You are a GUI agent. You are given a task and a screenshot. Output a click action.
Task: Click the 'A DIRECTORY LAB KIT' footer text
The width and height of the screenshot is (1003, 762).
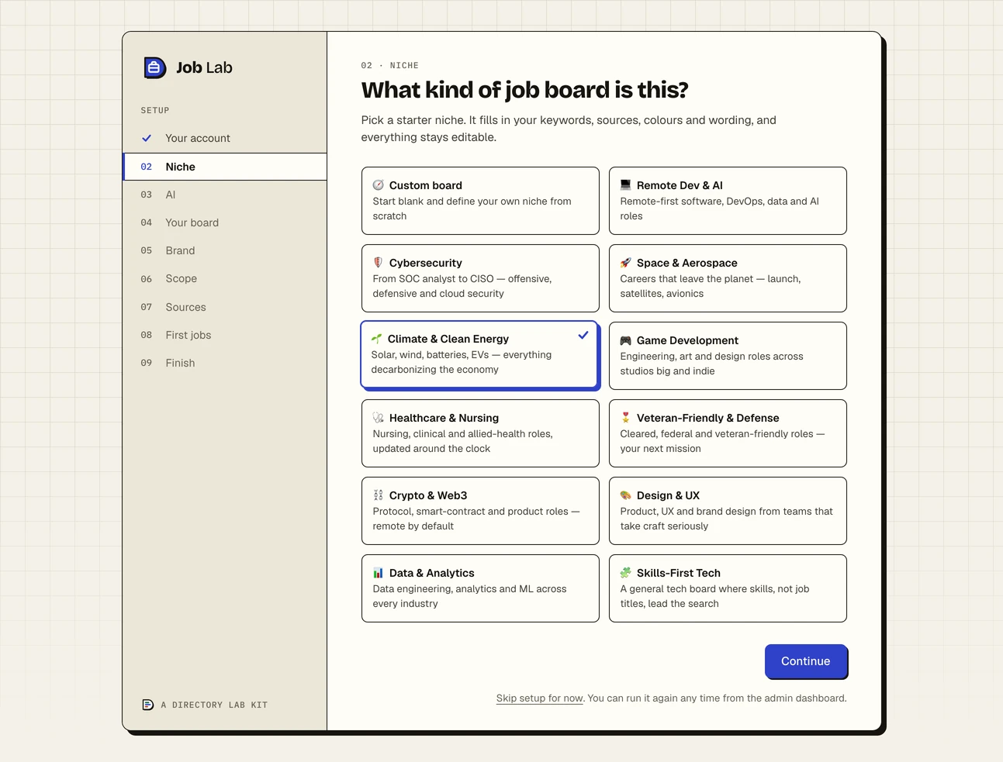[214, 705]
